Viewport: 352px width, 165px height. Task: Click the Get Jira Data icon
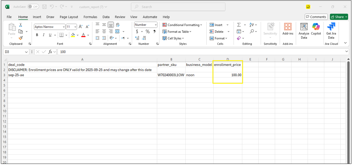pos(331,29)
